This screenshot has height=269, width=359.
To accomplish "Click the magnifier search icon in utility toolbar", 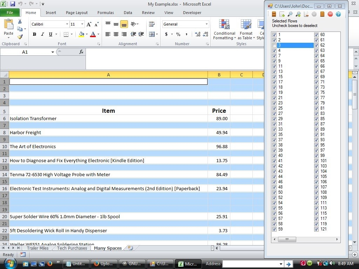I will pyautogui.click(x=290, y=14).
